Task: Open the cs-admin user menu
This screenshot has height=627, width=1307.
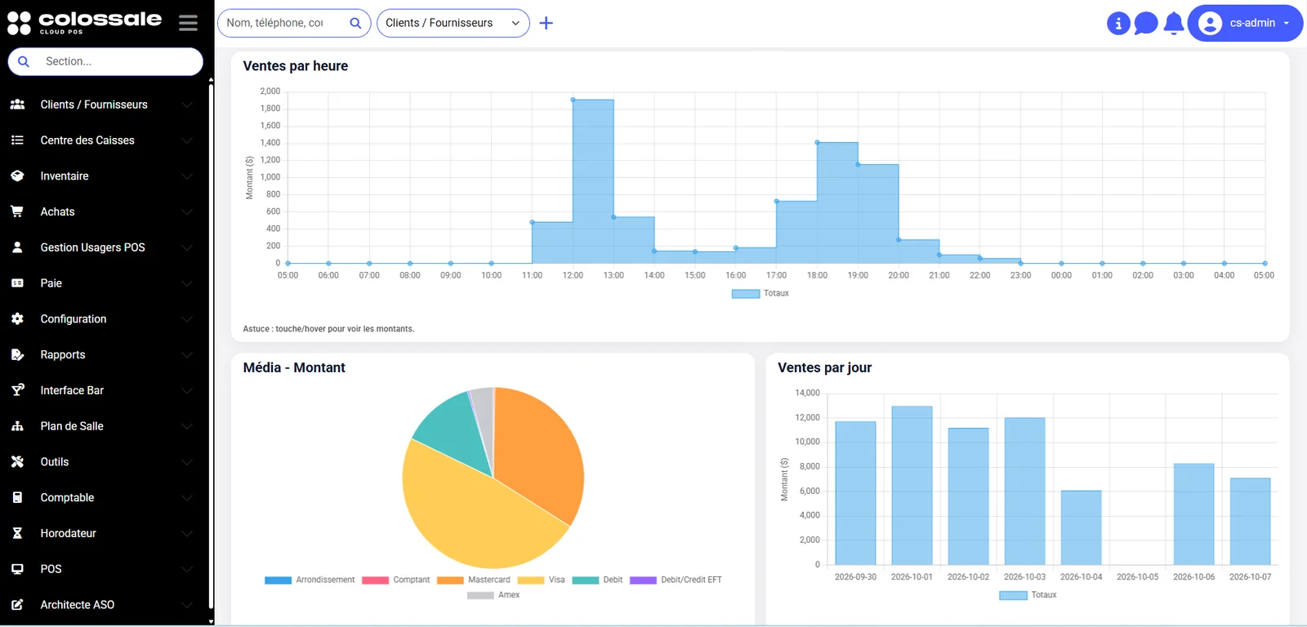Action: tap(1245, 23)
